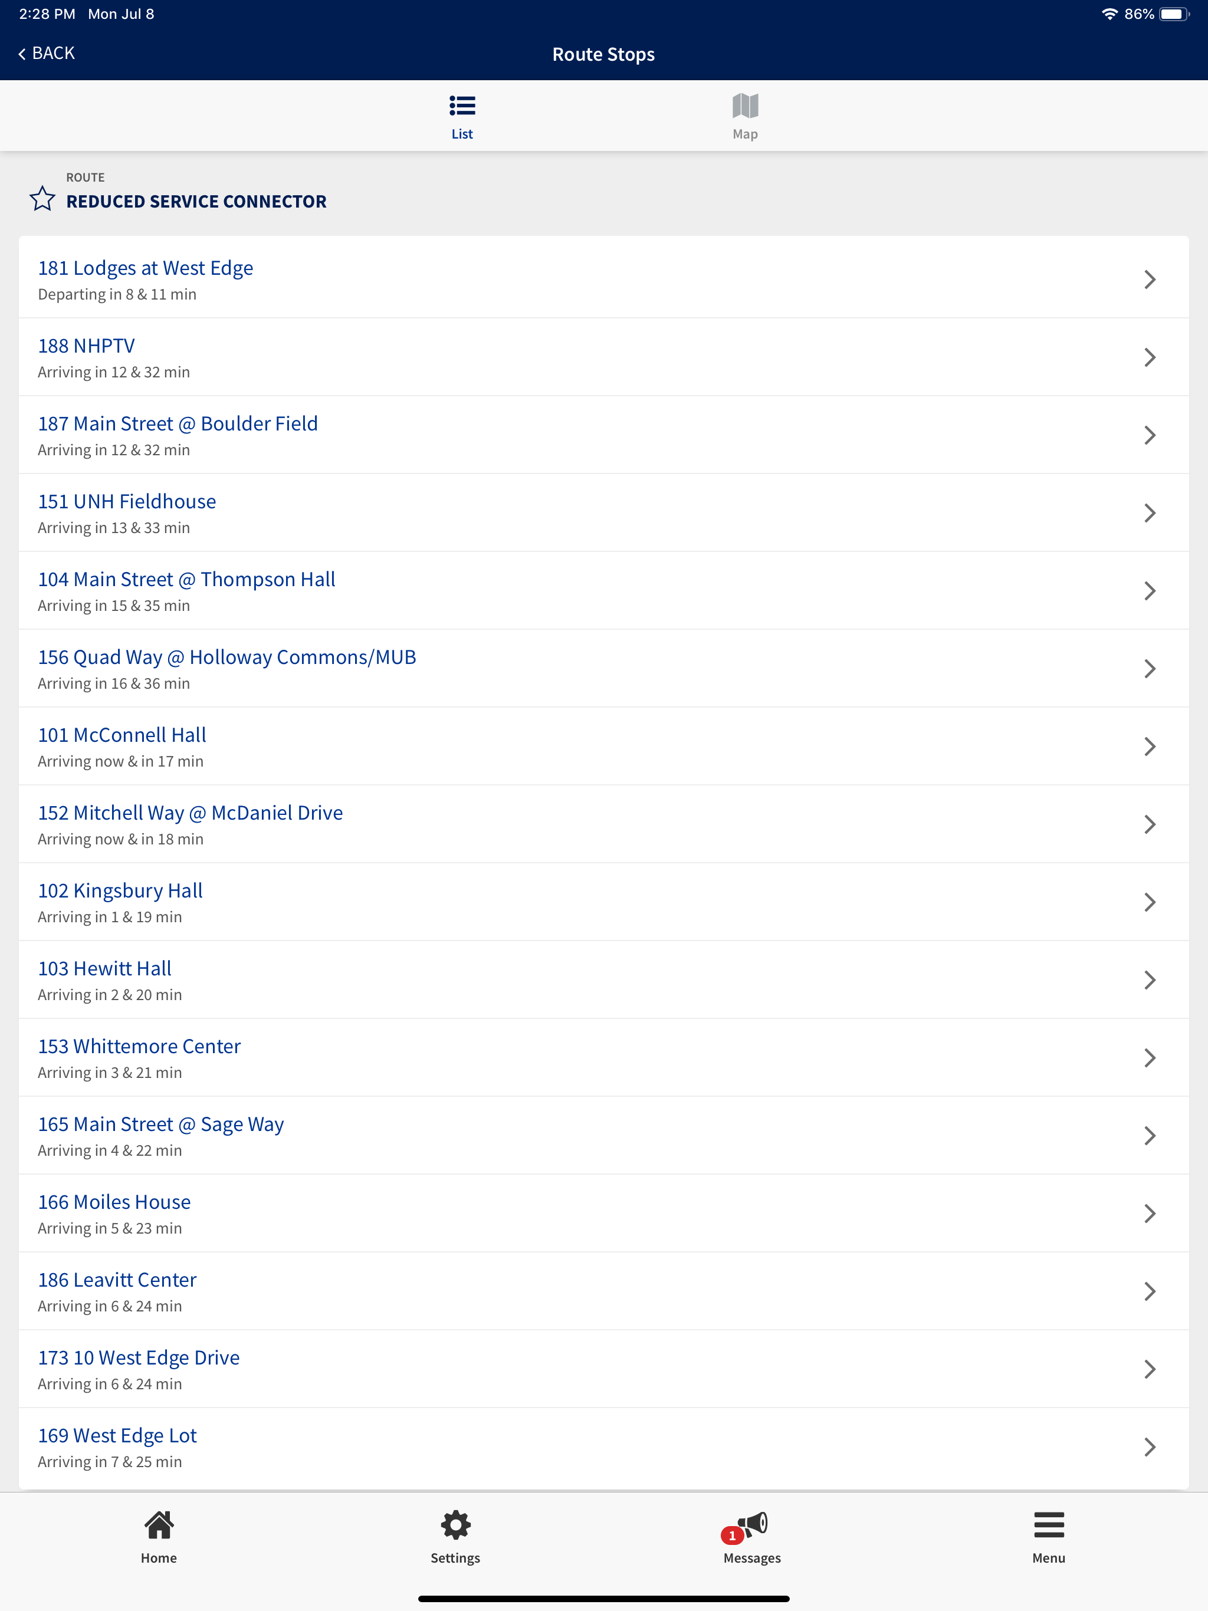Tap chevron on 10 West Edge Drive row
Image resolution: width=1208 pixels, height=1611 pixels.
(1150, 1370)
